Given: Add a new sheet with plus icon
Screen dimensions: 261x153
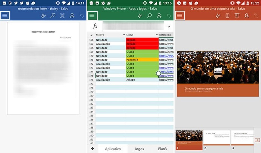Looking at the screenshot, I should pos(93,149).
